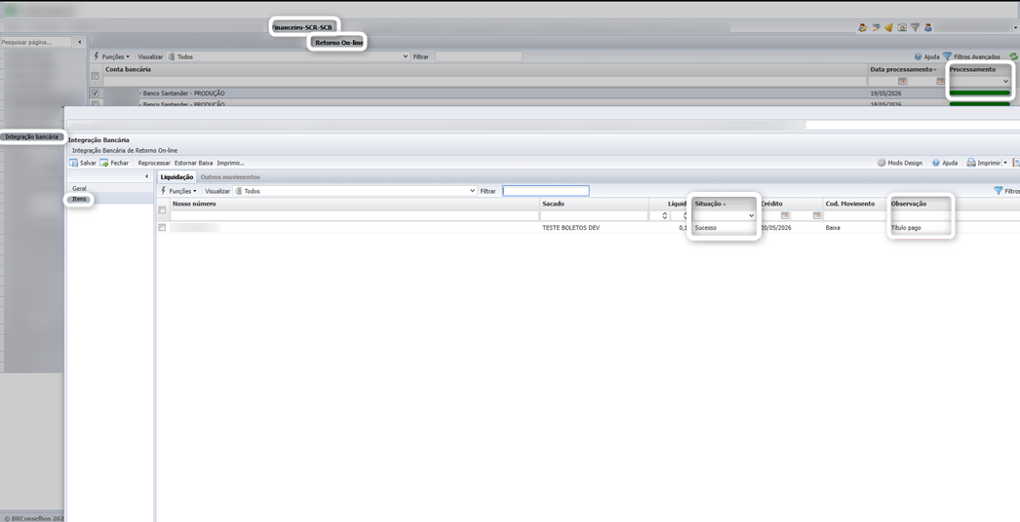This screenshot has height=522, width=1020.
Task: Click the green Processamento progress bar
Action: [980, 93]
